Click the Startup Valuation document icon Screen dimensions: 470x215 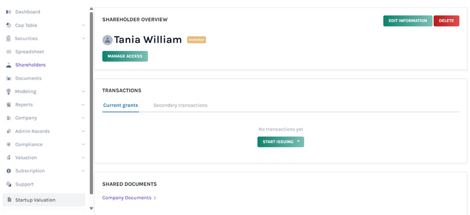pyautogui.click(x=9, y=200)
